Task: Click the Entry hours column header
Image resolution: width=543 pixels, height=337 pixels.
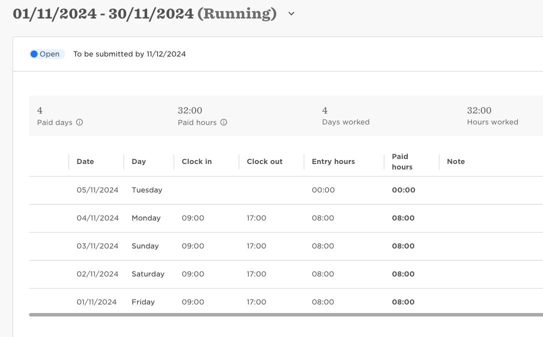Action: coord(333,161)
